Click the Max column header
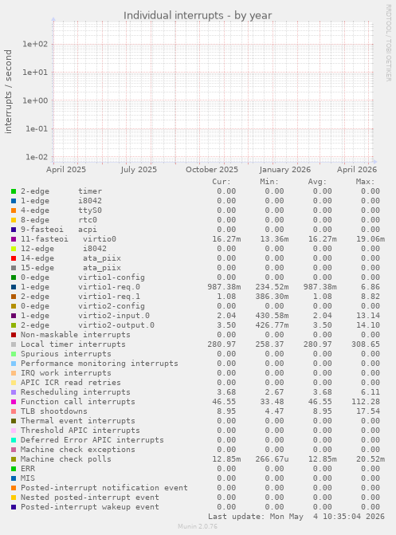396x535 pixels. click(365, 182)
